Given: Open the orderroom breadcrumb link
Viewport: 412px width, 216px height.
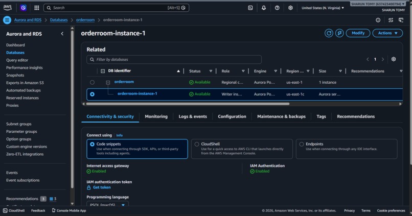Looking at the screenshot, I should [x=85, y=20].
